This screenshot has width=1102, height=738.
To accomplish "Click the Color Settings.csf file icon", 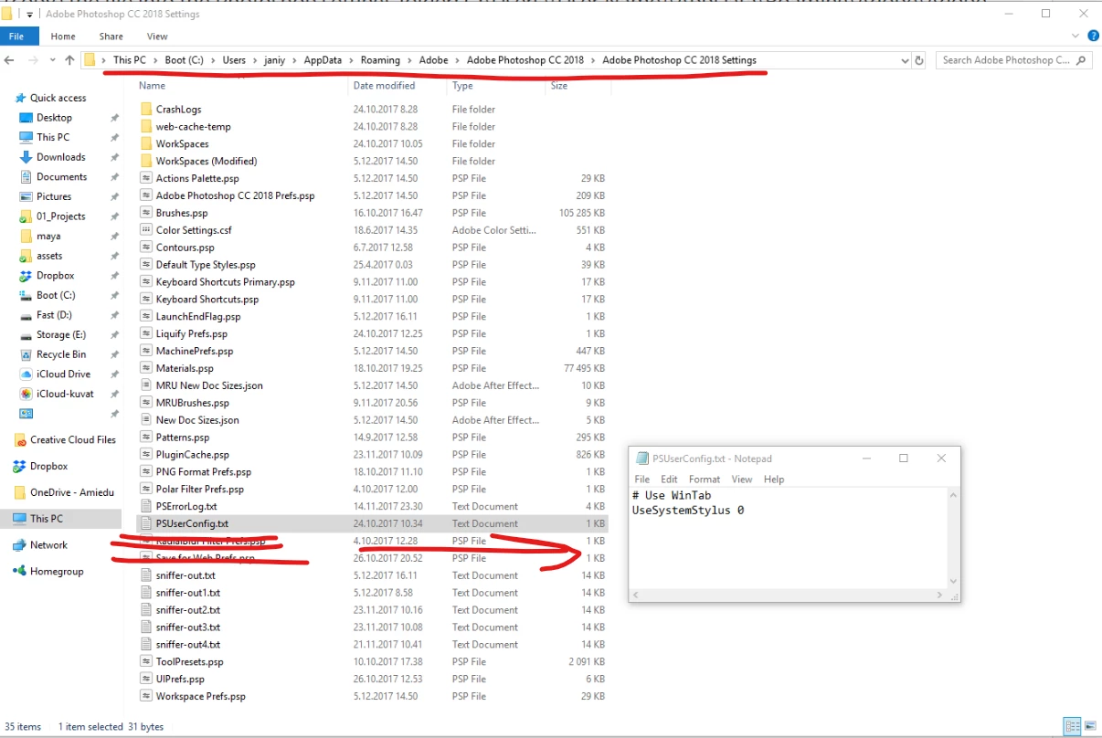I will point(146,230).
